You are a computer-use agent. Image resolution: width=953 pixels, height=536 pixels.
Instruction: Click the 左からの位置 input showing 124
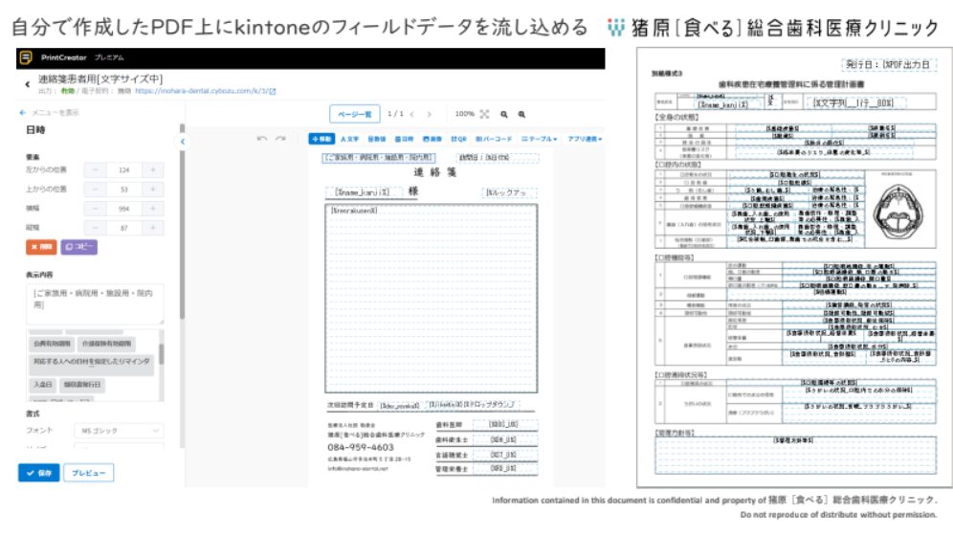124,170
